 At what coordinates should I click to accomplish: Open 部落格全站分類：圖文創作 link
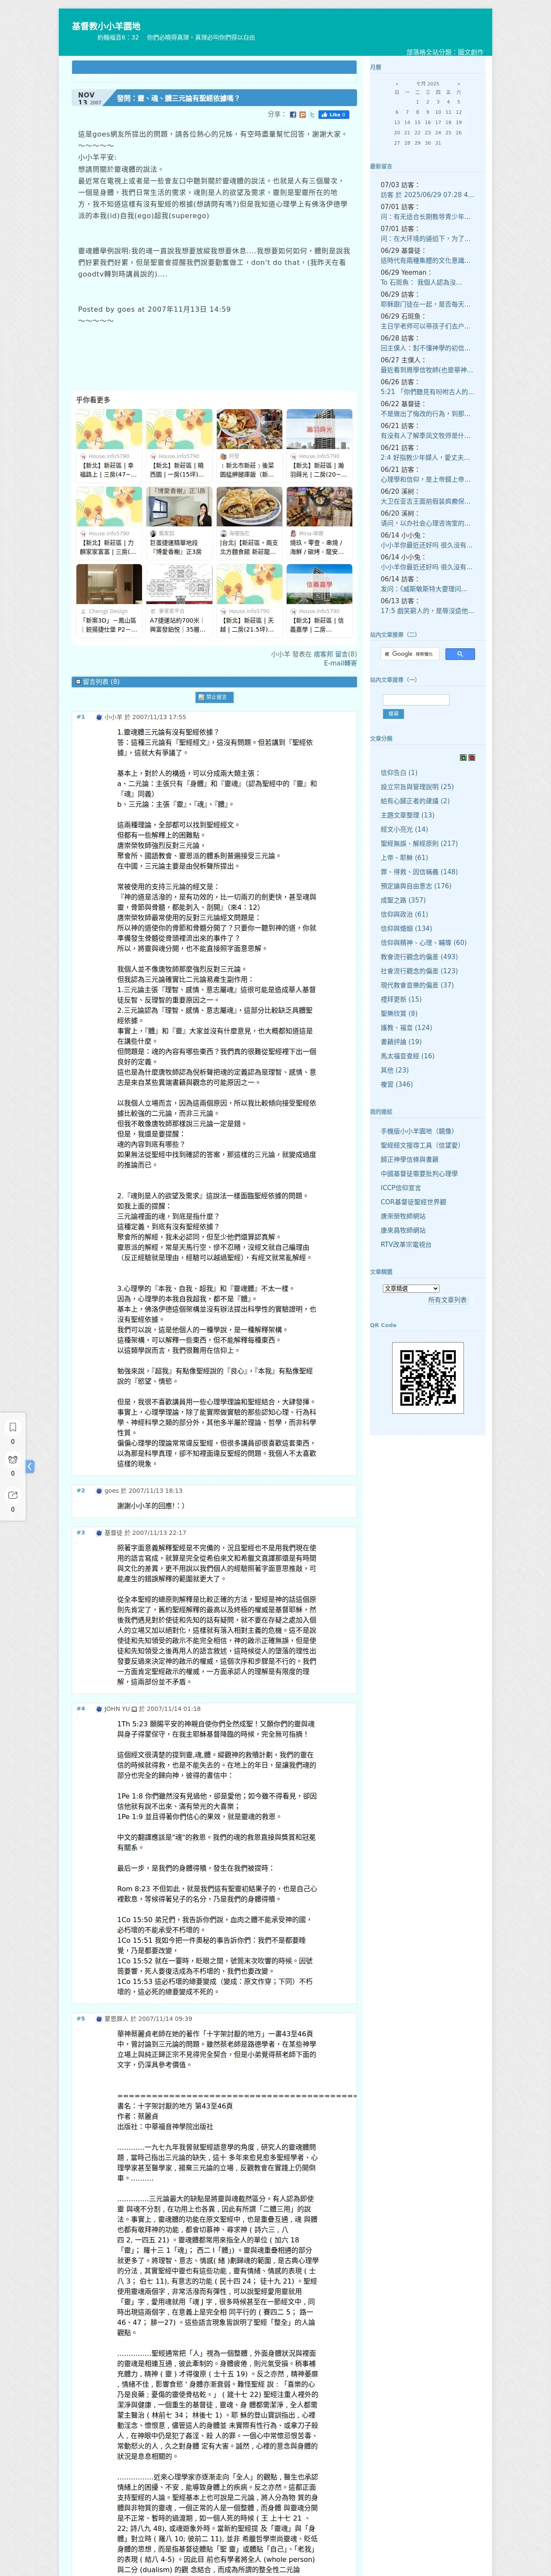(x=444, y=52)
